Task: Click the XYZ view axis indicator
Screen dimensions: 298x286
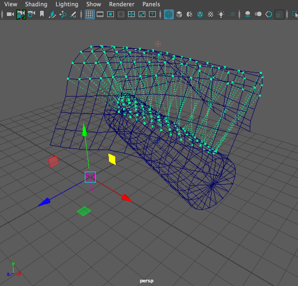Action: coord(14,270)
